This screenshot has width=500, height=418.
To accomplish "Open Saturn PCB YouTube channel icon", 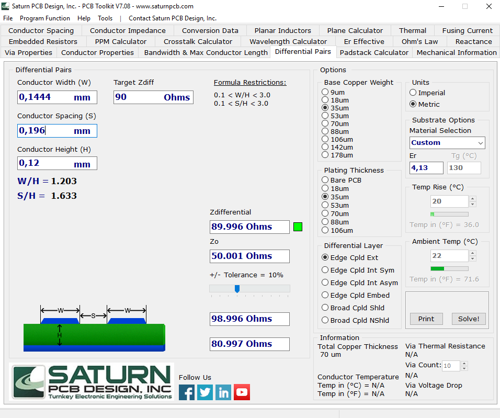I will tap(242, 392).
